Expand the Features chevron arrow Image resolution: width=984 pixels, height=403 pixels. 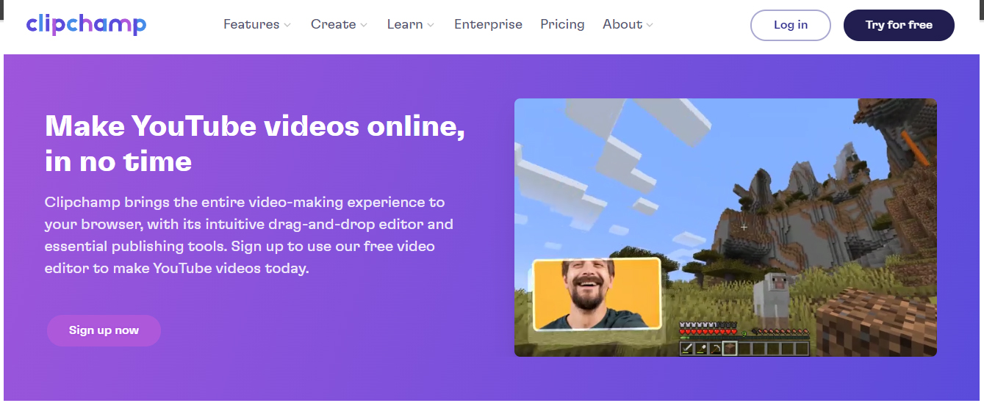287,26
